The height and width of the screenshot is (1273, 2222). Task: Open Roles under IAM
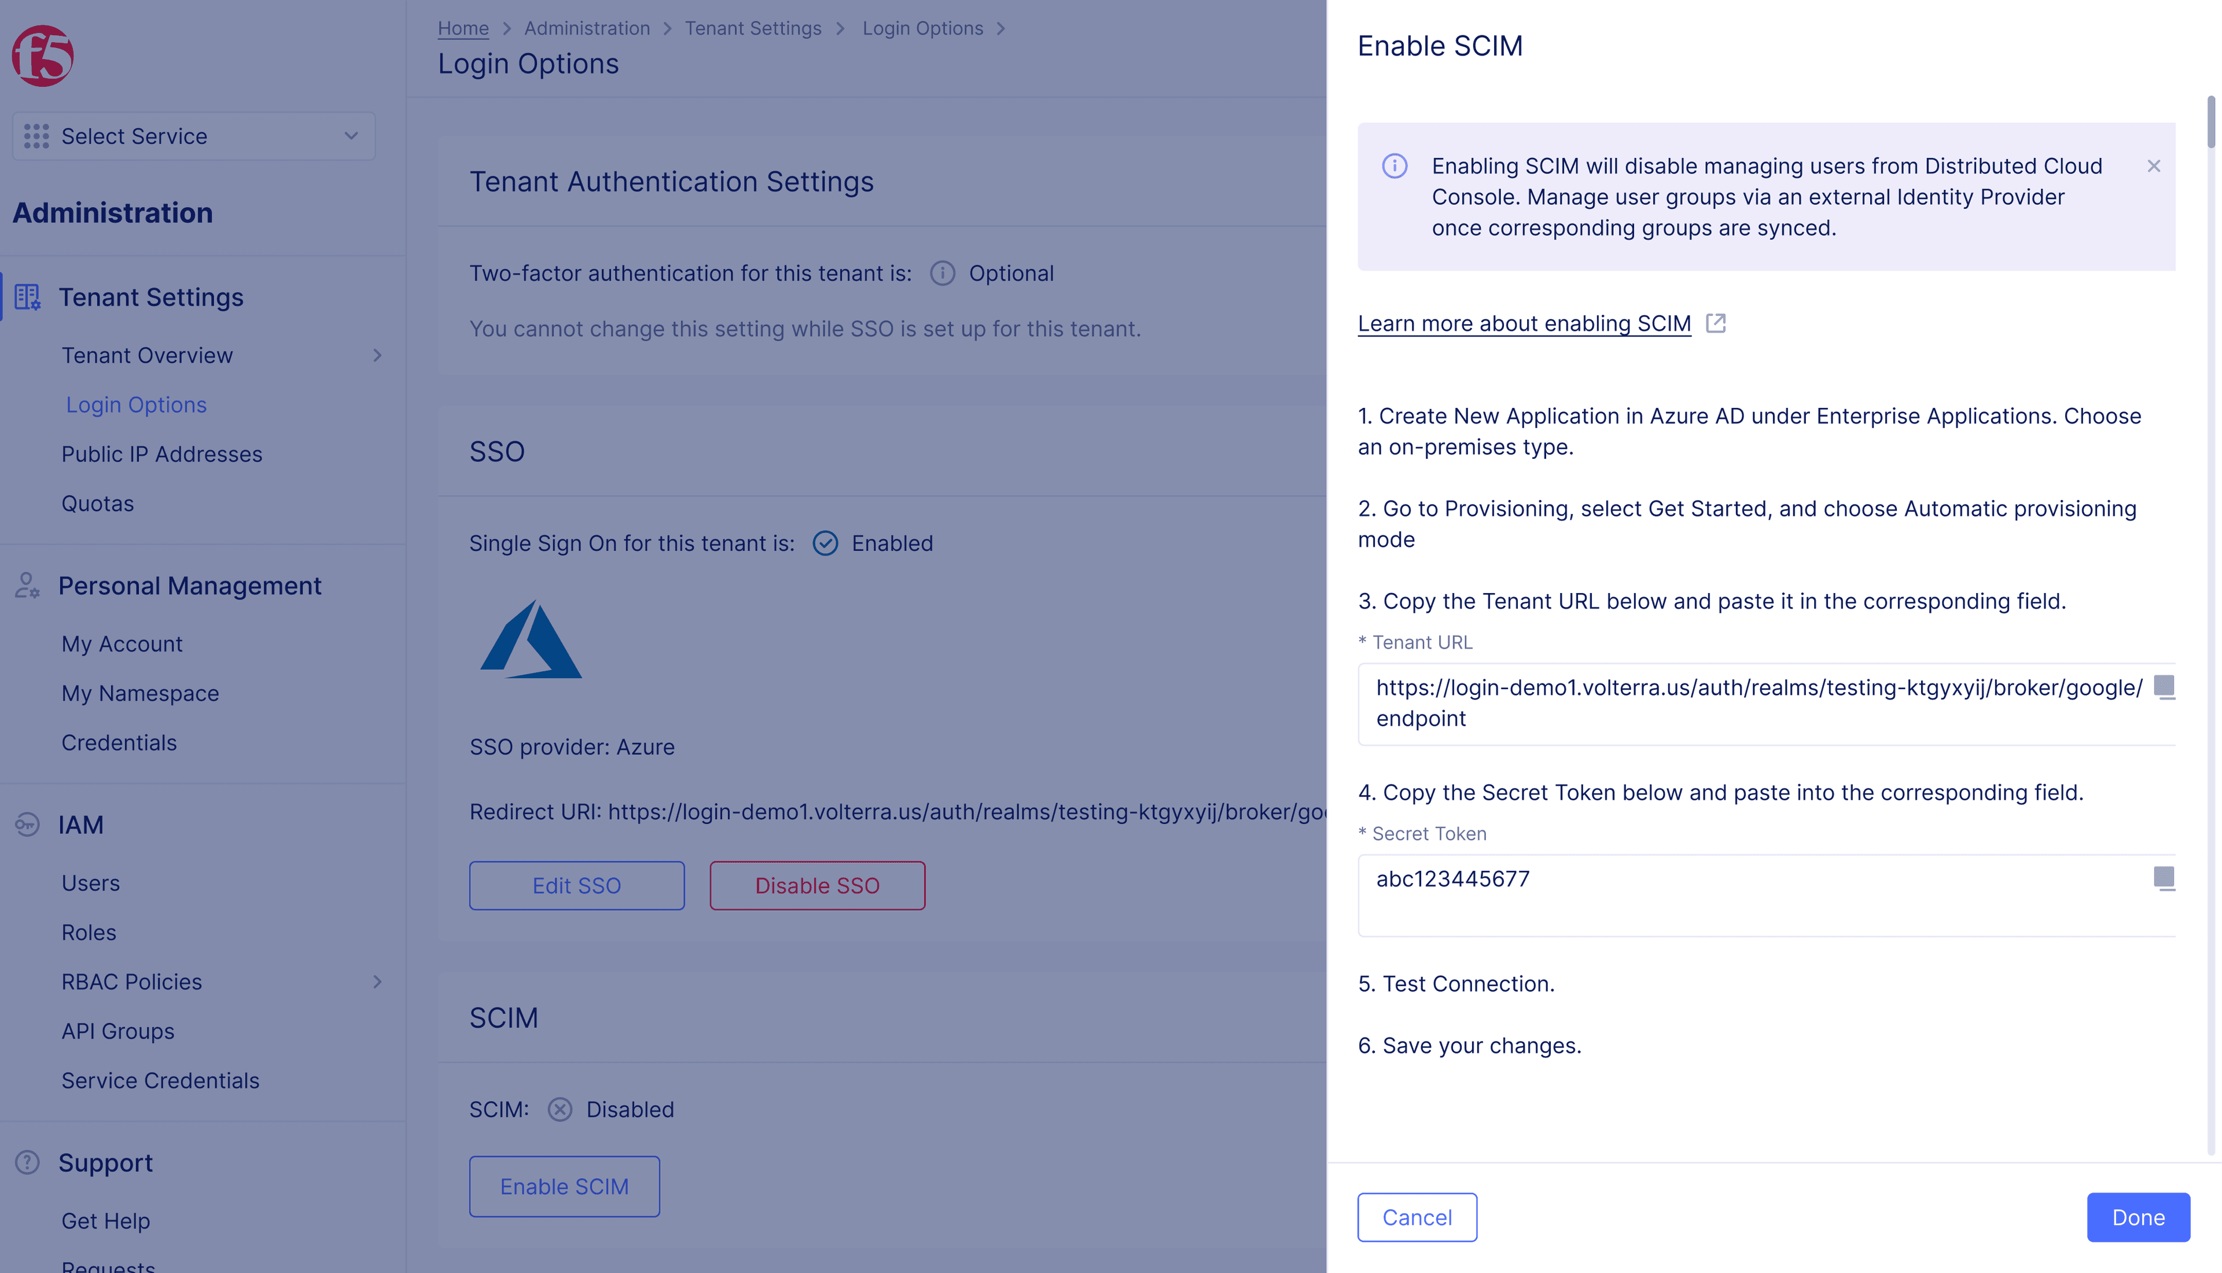click(x=89, y=933)
